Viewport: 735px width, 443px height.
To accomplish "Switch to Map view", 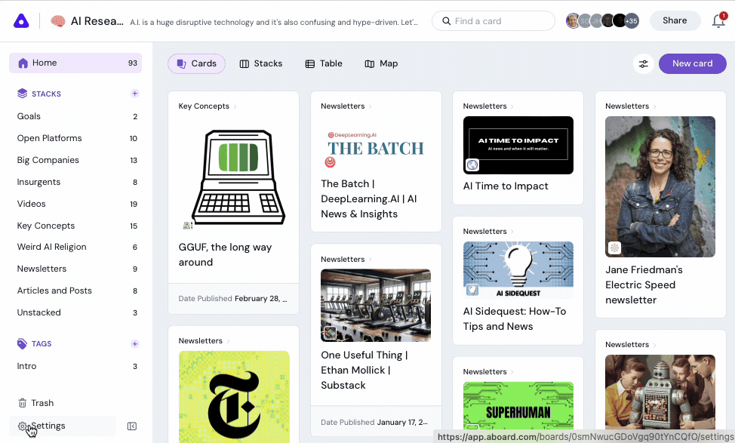I will coord(381,63).
